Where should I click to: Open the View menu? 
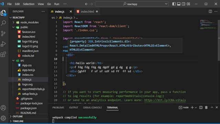pos(41,4)
